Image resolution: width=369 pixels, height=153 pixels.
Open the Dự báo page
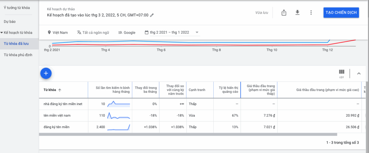point(10,22)
